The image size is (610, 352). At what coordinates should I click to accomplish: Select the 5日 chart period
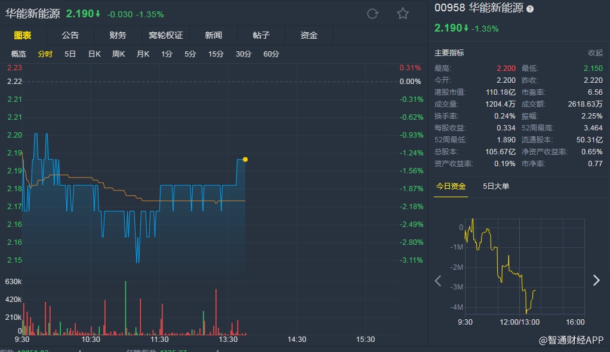[x=70, y=54]
